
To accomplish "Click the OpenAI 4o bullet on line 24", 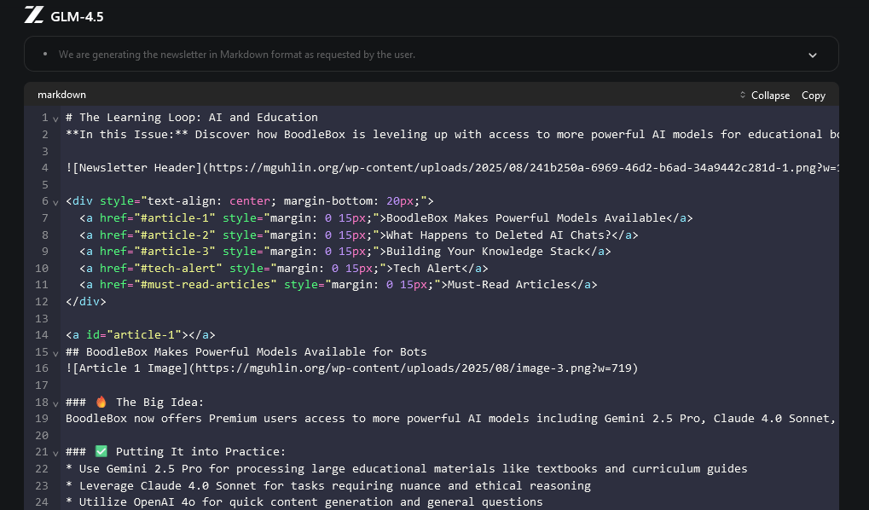I will point(304,501).
